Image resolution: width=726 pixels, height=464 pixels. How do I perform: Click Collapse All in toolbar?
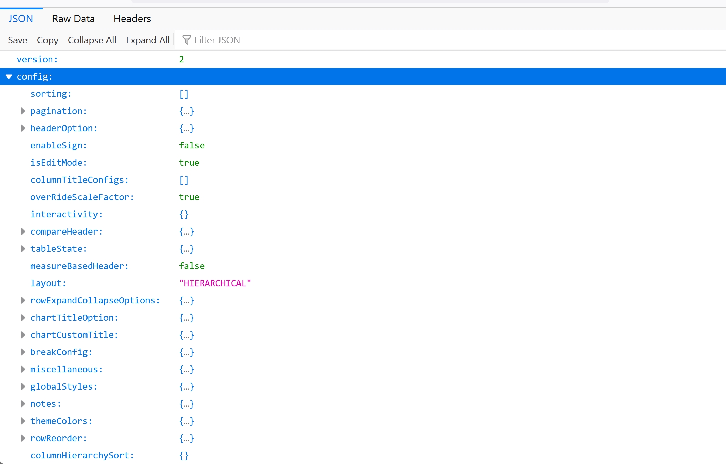pyautogui.click(x=92, y=40)
